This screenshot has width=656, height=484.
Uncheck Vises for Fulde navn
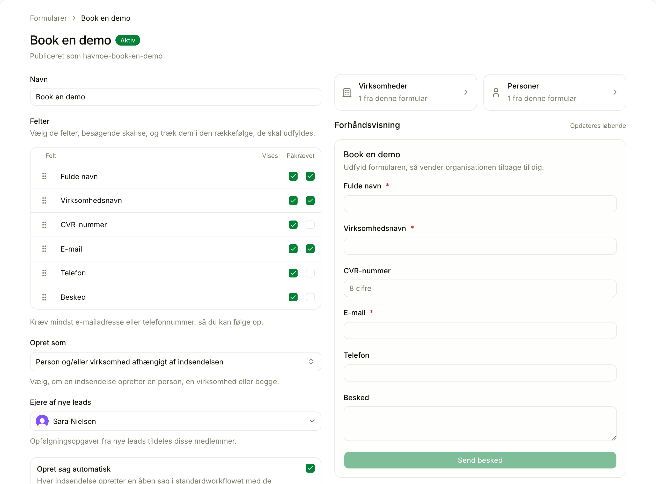(293, 176)
